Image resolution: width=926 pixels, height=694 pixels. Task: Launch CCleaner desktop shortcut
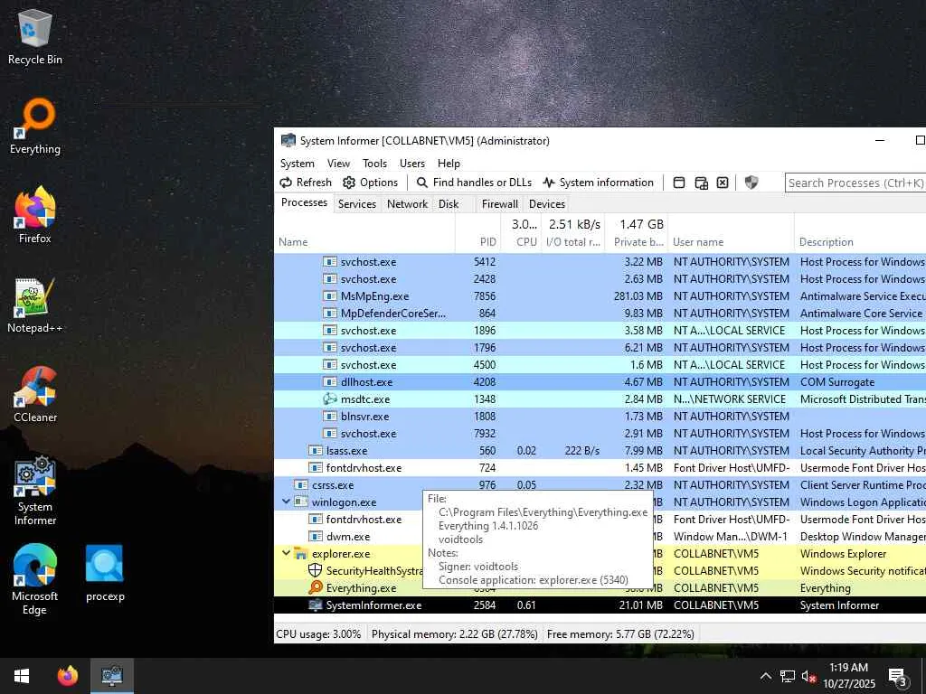click(x=35, y=395)
